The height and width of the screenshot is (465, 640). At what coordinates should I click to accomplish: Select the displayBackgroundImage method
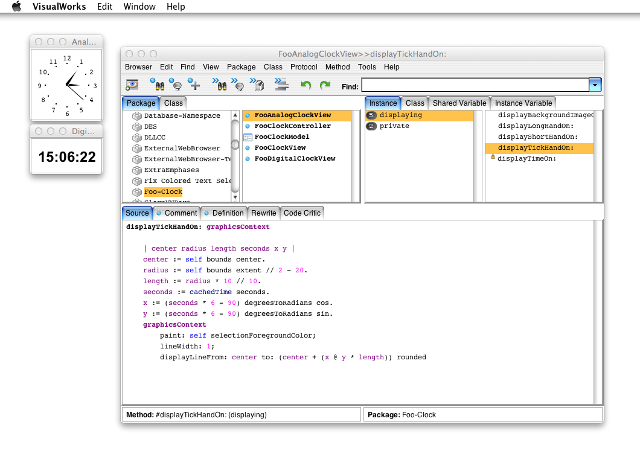(x=540, y=115)
